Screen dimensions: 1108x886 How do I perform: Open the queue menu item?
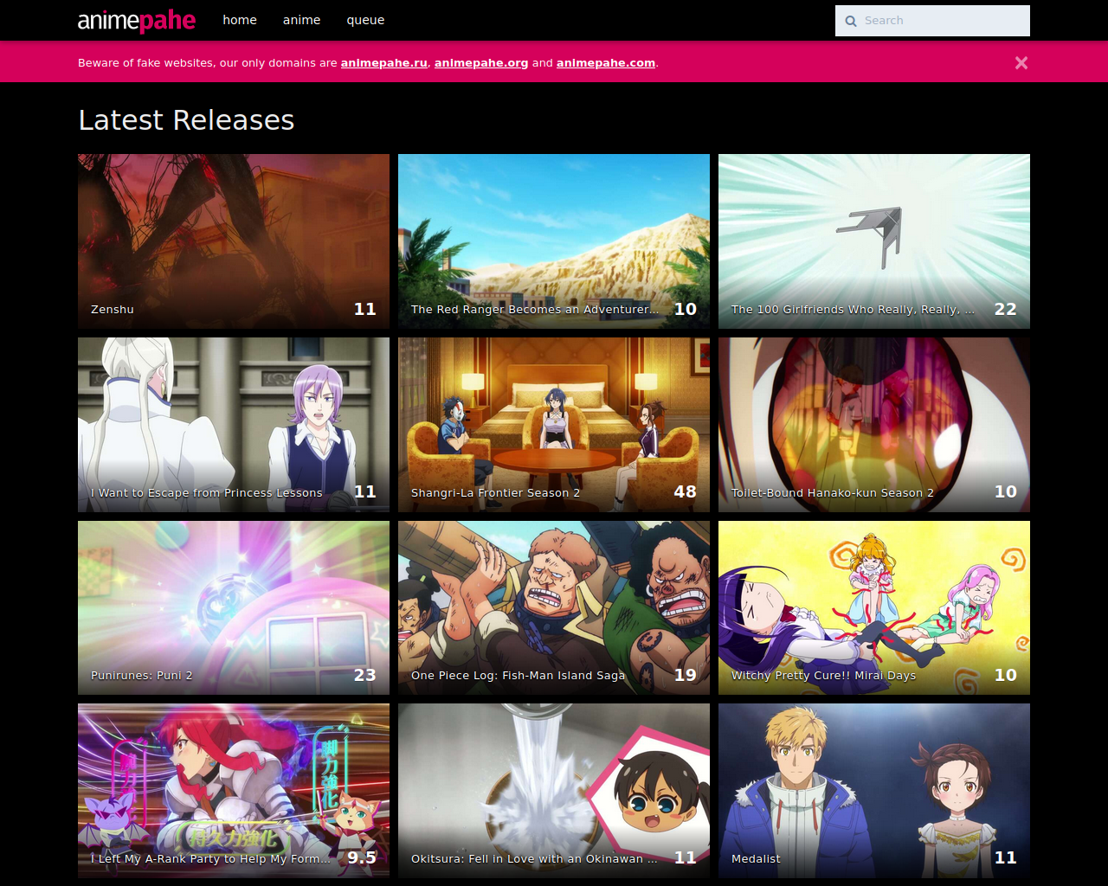click(x=365, y=20)
